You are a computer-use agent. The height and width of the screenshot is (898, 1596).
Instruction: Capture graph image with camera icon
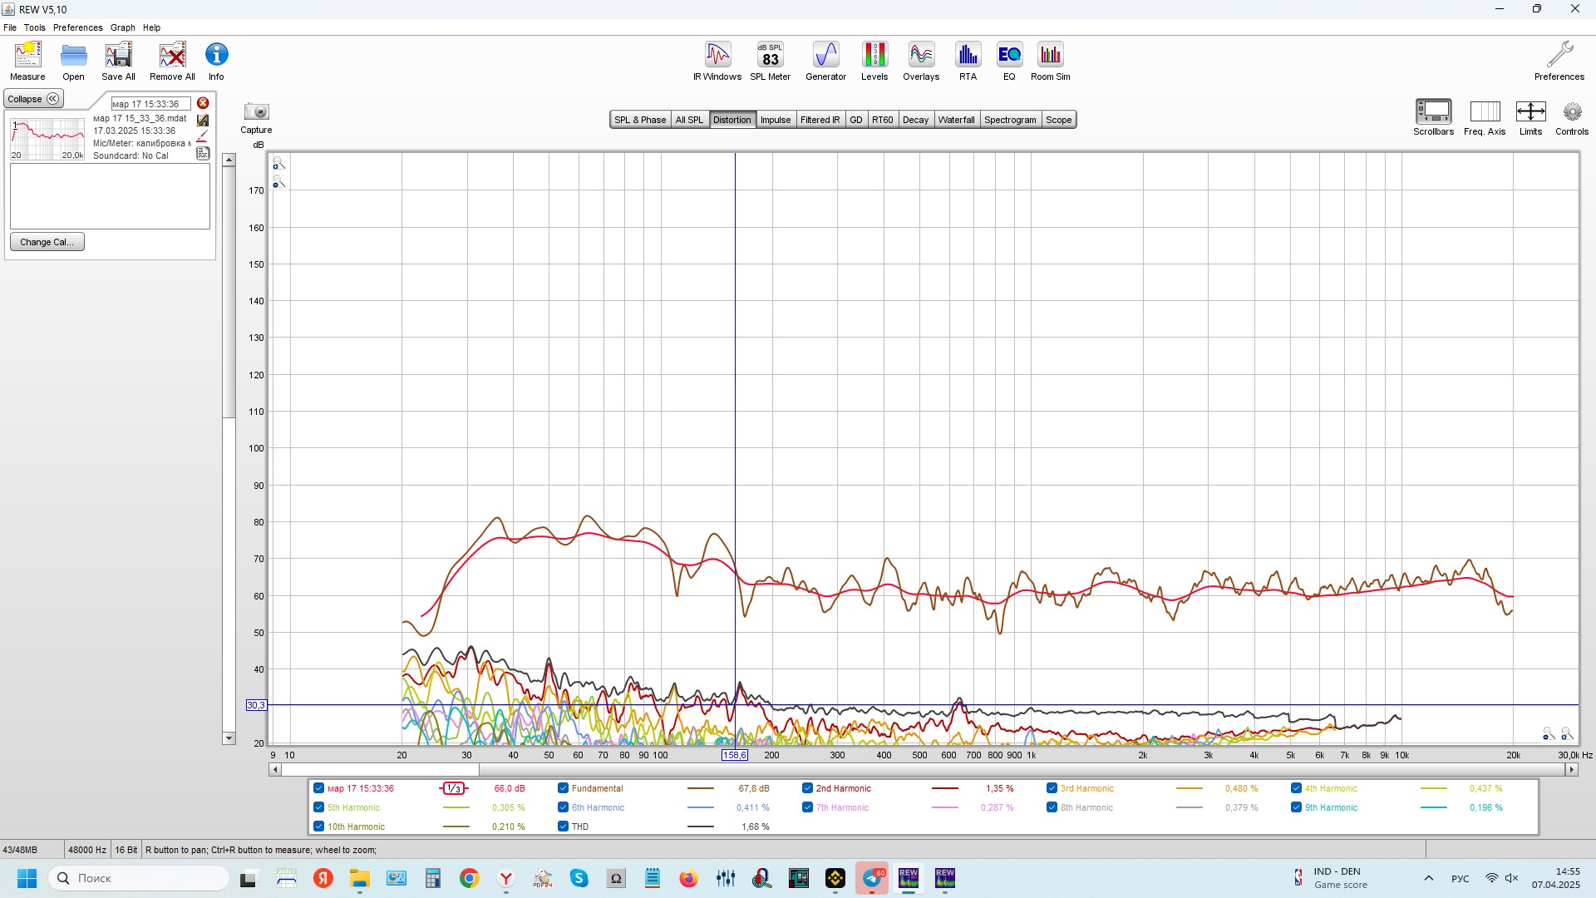coord(256,112)
